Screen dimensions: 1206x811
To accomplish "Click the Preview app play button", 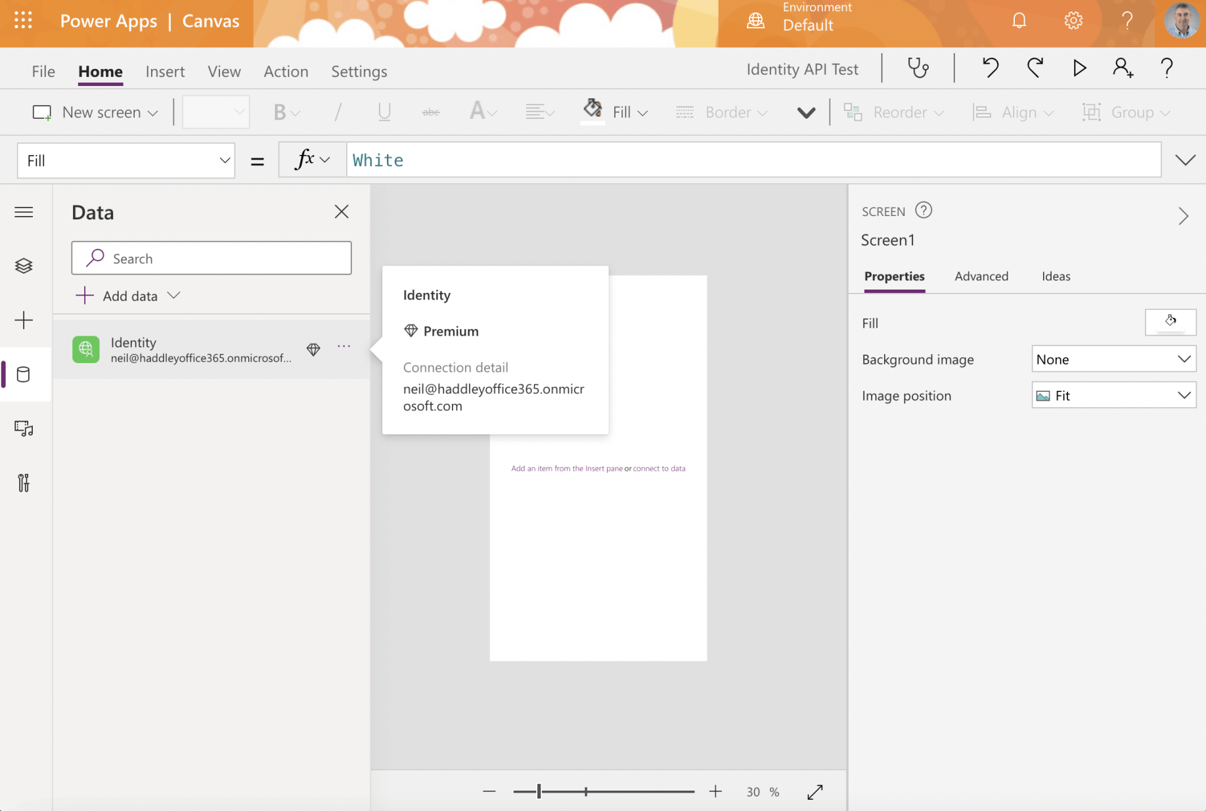I will (x=1079, y=68).
